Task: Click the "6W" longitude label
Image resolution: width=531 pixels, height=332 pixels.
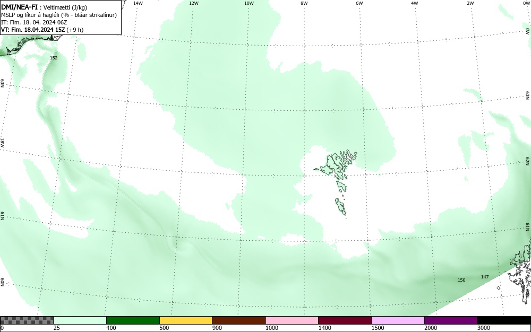Action: click(x=359, y=3)
